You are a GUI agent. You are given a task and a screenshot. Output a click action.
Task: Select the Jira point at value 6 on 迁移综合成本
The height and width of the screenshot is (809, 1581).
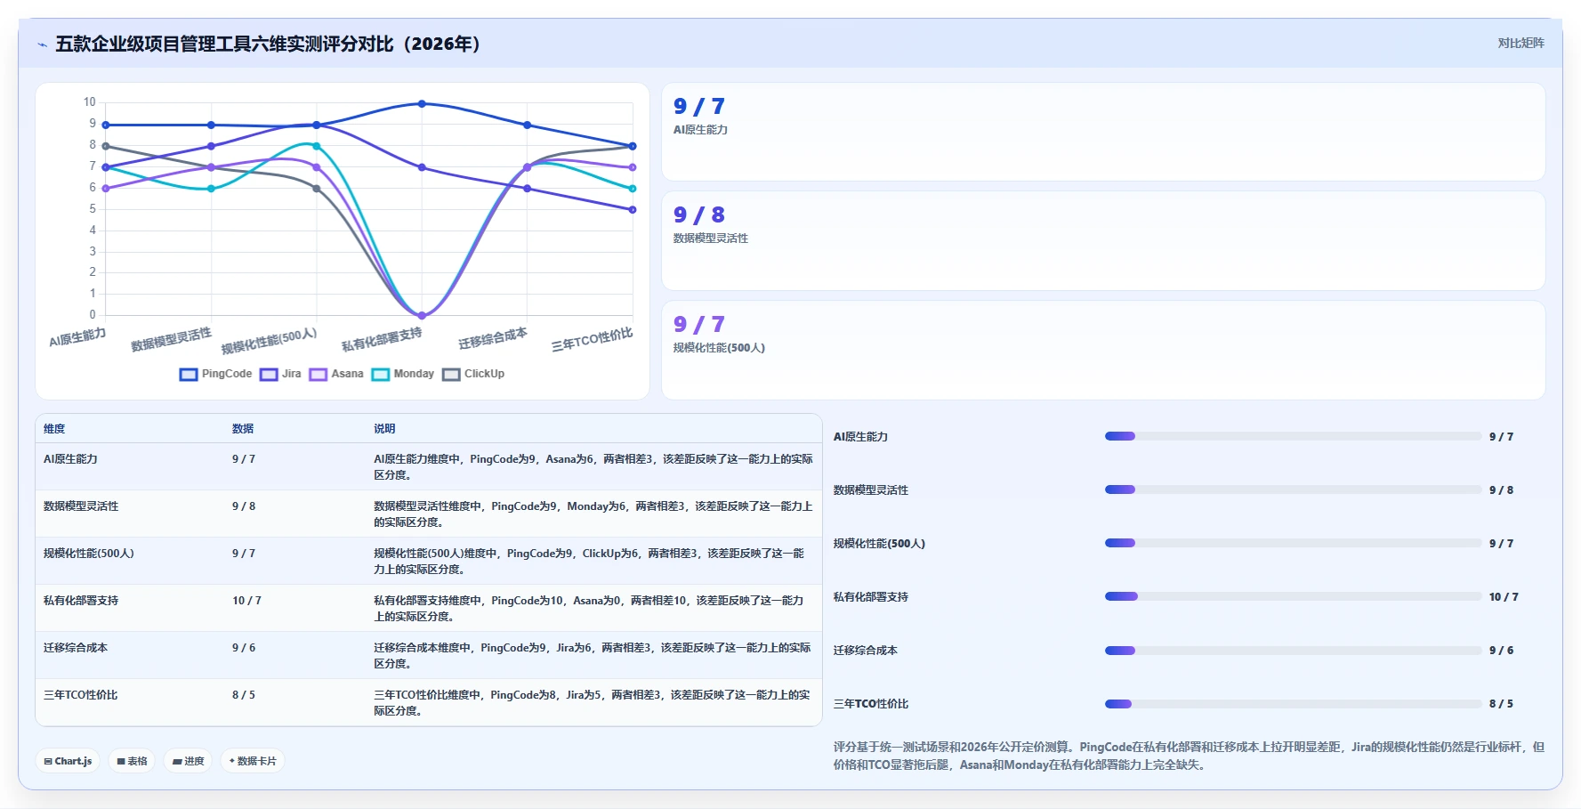[528, 189]
